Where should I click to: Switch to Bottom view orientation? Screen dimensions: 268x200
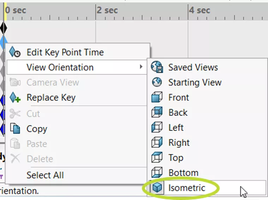(183, 173)
